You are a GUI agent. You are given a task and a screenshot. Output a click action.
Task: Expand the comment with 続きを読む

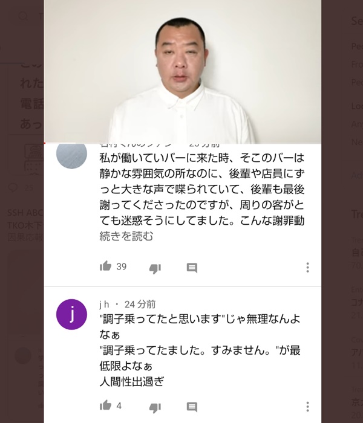tap(126, 236)
